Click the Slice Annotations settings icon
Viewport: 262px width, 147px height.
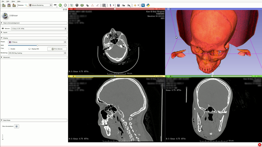17,126
